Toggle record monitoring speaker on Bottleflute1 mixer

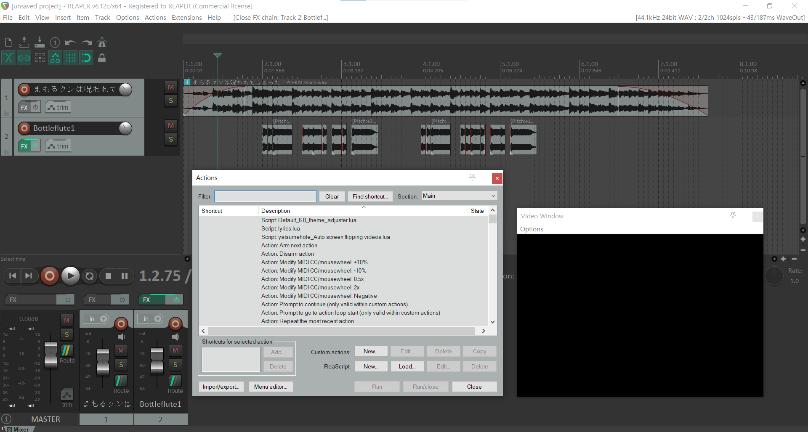175,337
